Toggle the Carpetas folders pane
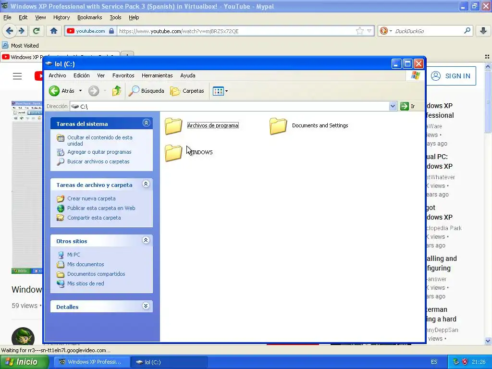The height and width of the screenshot is (369, 492). point(187,91)
